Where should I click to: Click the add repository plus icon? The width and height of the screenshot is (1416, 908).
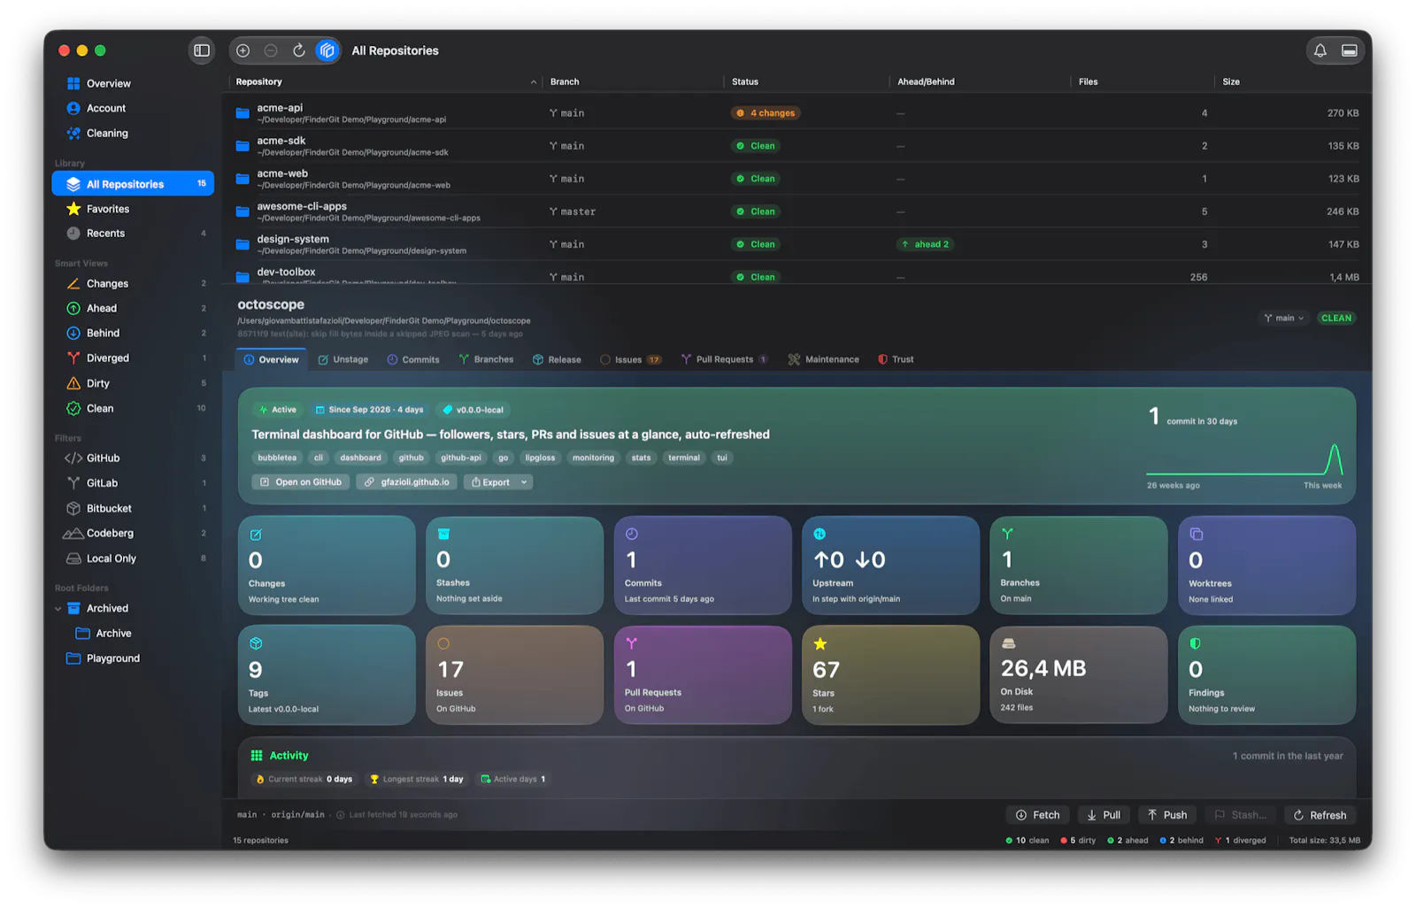[x=243, y=50]
